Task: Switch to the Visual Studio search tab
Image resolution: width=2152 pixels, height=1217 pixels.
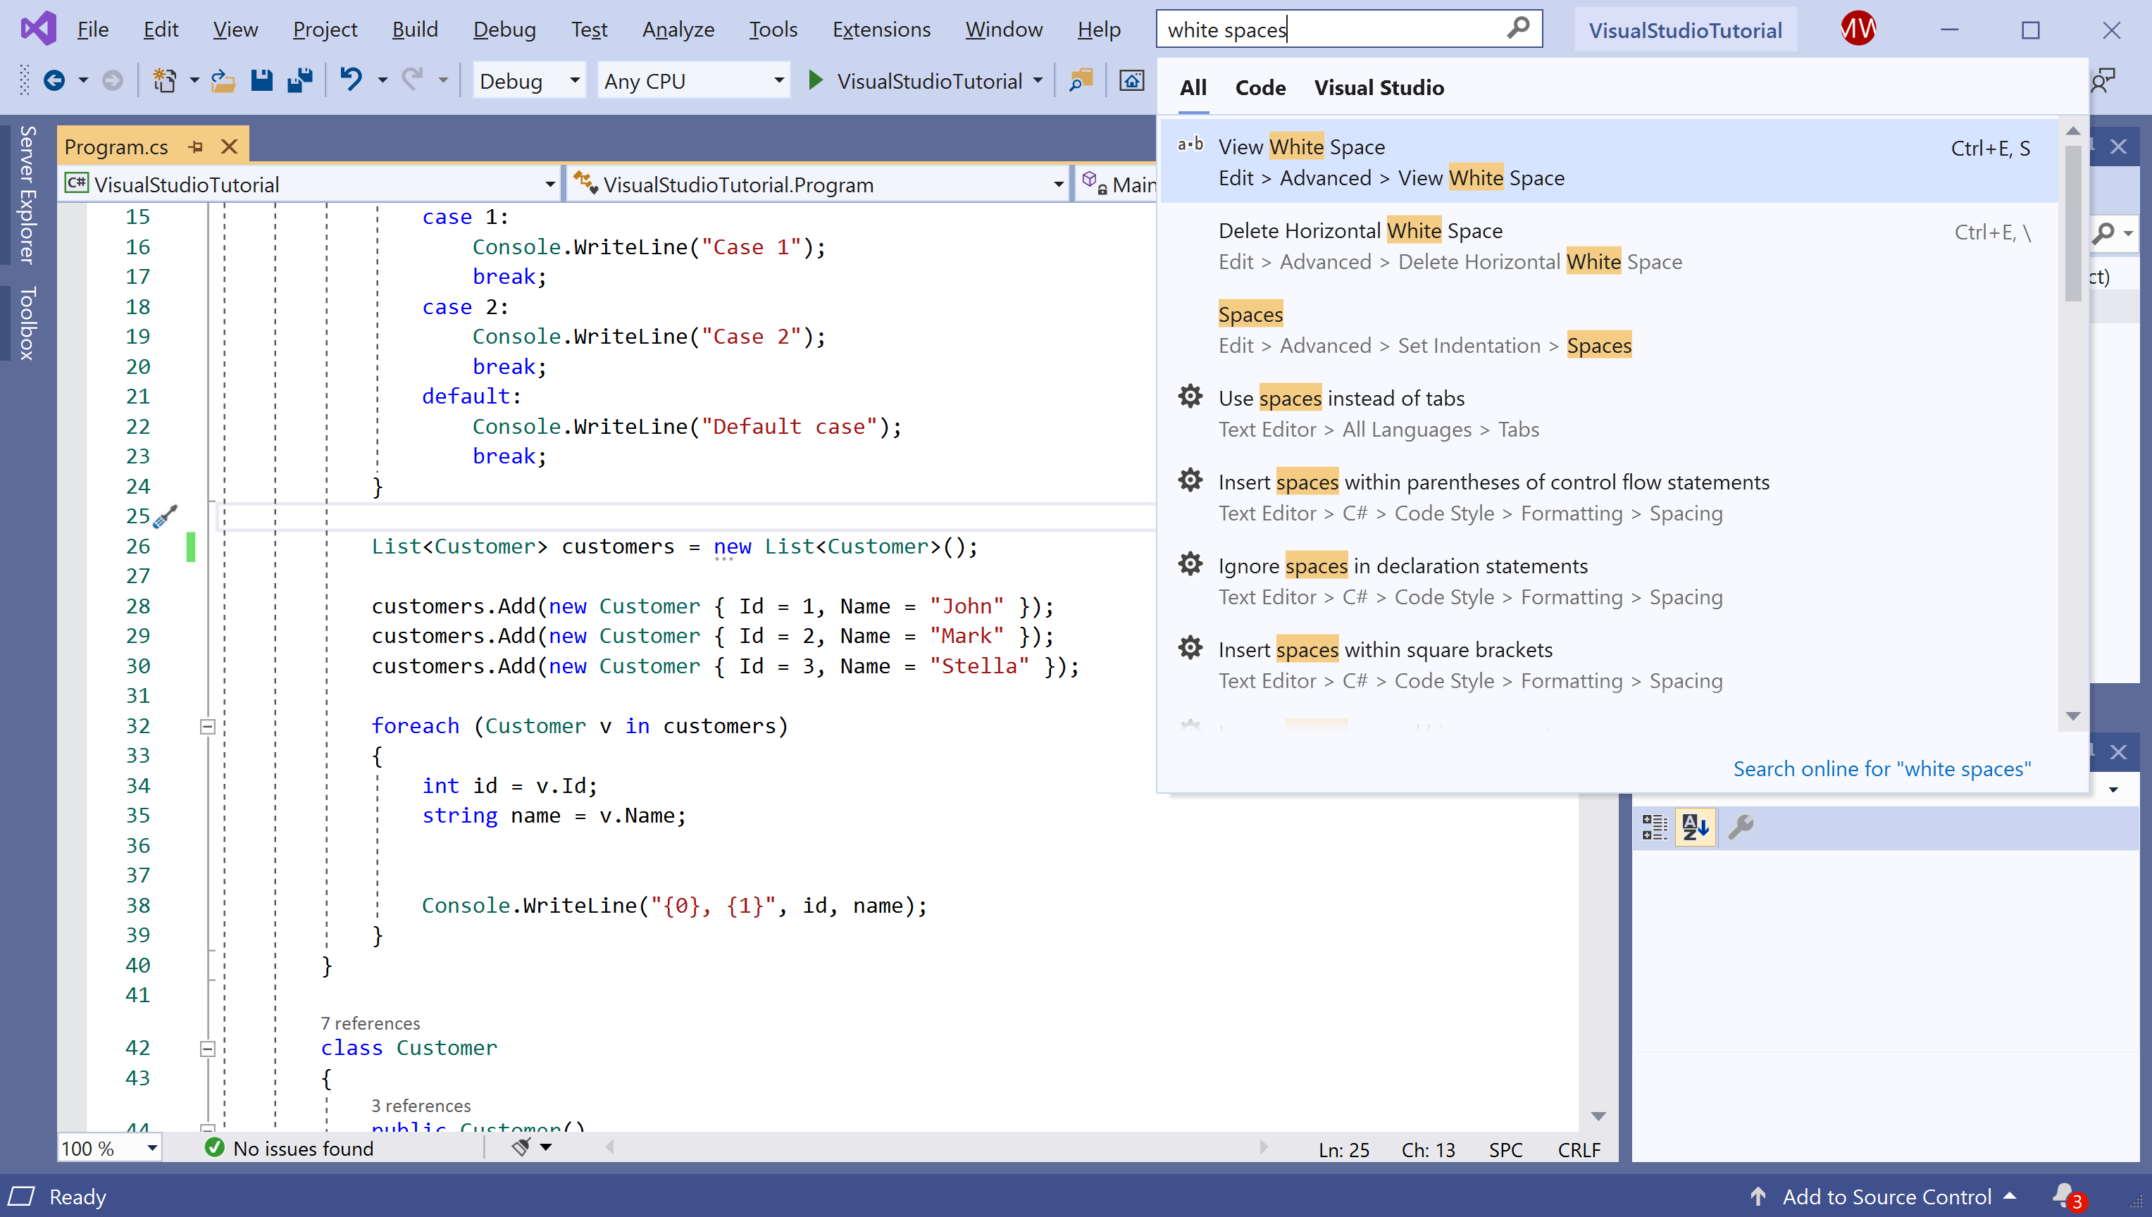Action: pos(1378,88)
